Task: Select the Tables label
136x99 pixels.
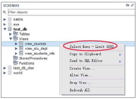Action: 24,34
